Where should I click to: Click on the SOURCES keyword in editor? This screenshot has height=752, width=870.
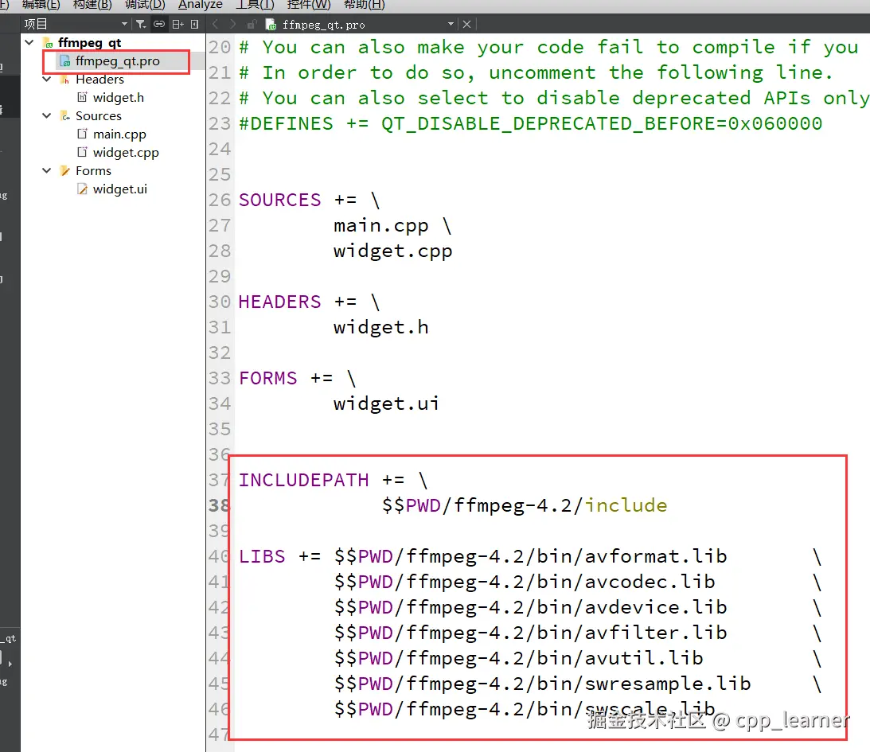tap(279, 200)
